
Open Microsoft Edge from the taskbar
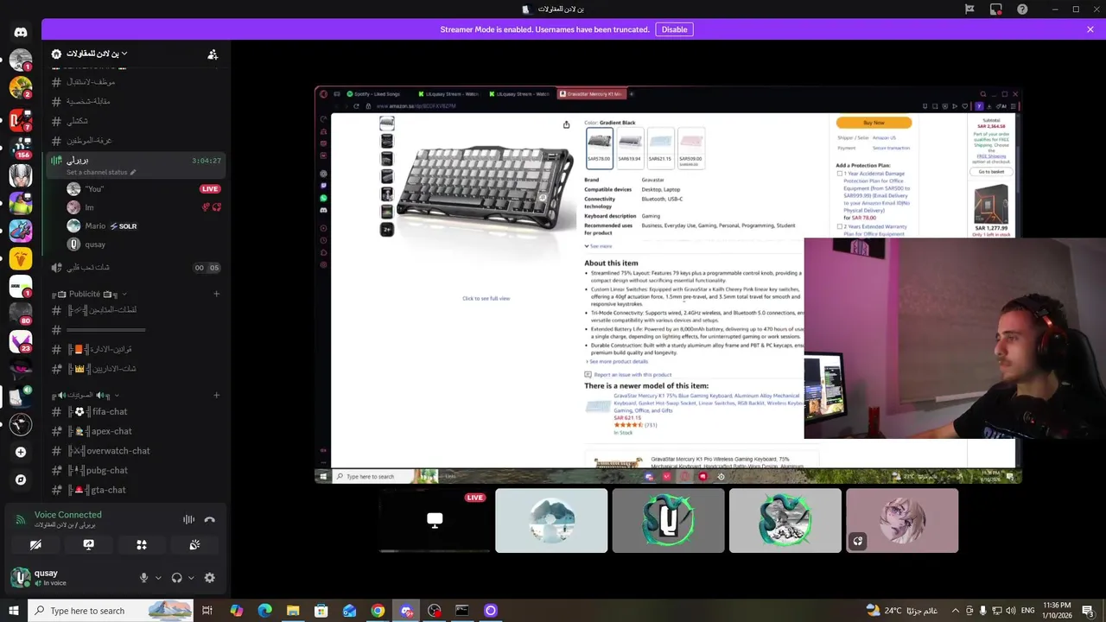point(264,611)
